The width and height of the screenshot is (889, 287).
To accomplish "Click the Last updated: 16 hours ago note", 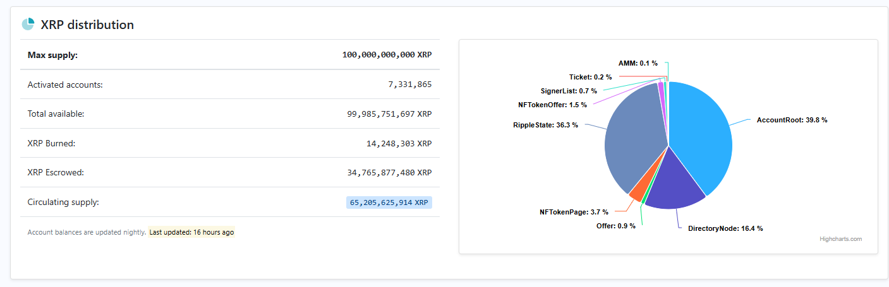I will point(191,232).
